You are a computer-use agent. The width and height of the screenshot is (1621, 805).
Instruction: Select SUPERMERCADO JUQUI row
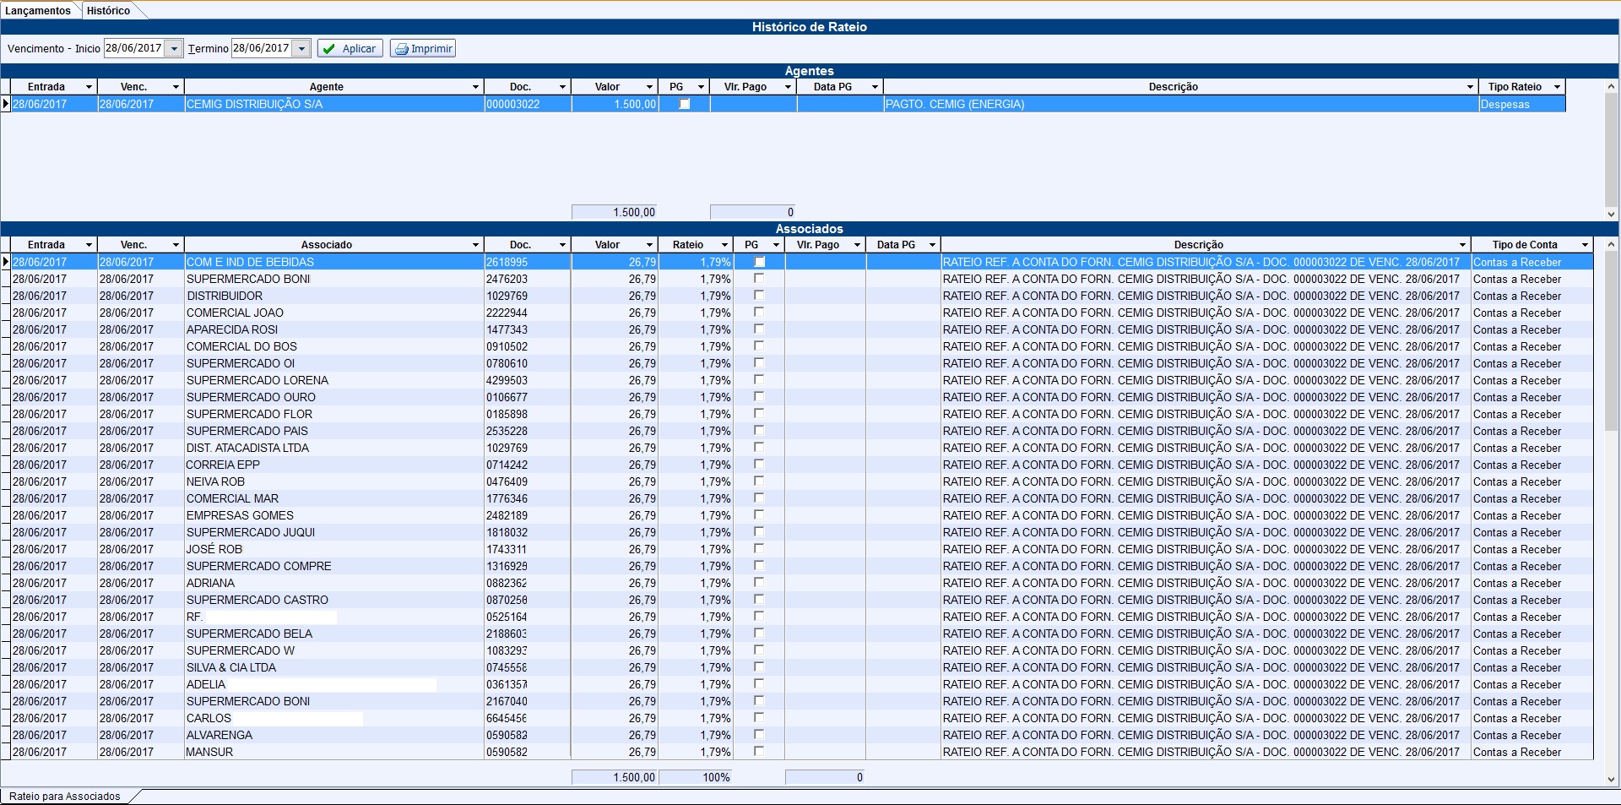tap(797, 532)
